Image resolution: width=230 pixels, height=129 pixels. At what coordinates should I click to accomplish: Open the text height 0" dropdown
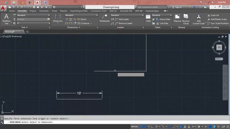[x=33, y=23]
